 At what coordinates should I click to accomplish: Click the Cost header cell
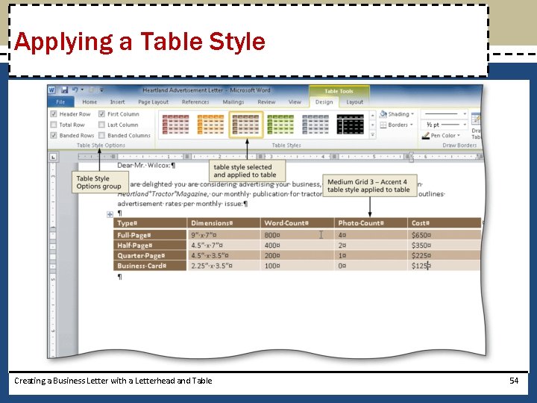coord(445,222)
